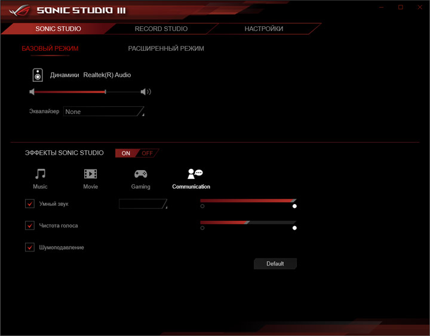Screen dimensions: 430x336
Task: Click the loud volume speaker icon
Action: coord(146,92)
